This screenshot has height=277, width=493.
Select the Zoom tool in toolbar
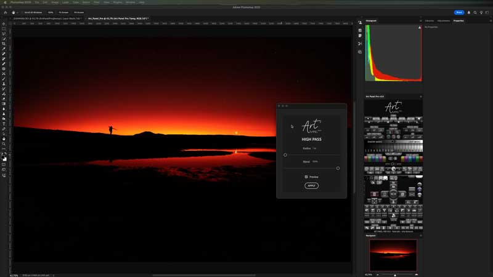coord(4,144)
